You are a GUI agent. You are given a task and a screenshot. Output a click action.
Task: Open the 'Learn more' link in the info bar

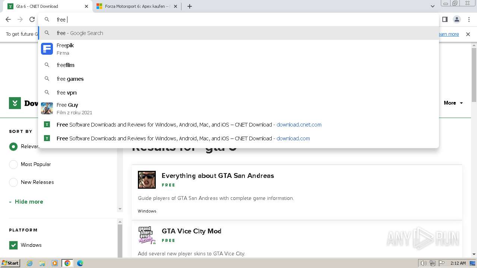coord(448,34)
